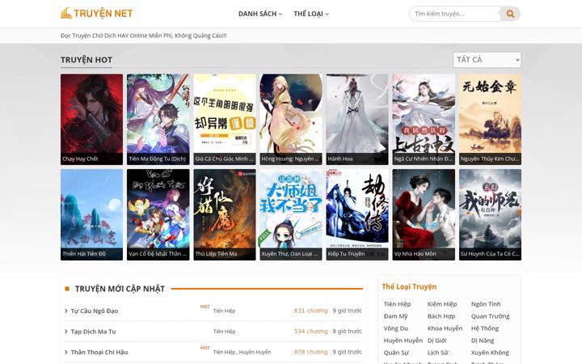
Task: Select the Dị Giới category
Action: [x=436, y=341]
